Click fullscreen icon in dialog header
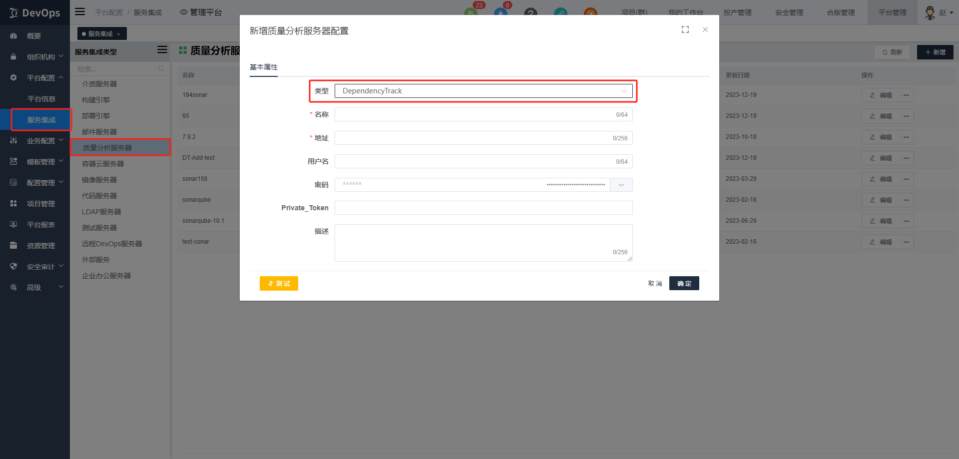 point(685,30)
